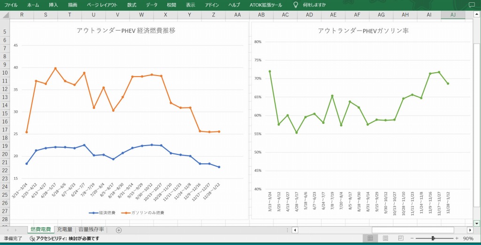
Task: Click the lightbulb Tell Me icon
Action: point(296,5)
